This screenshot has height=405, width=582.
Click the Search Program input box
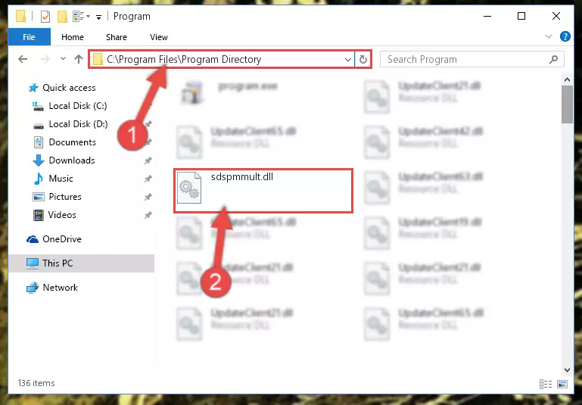pos(472,59)
